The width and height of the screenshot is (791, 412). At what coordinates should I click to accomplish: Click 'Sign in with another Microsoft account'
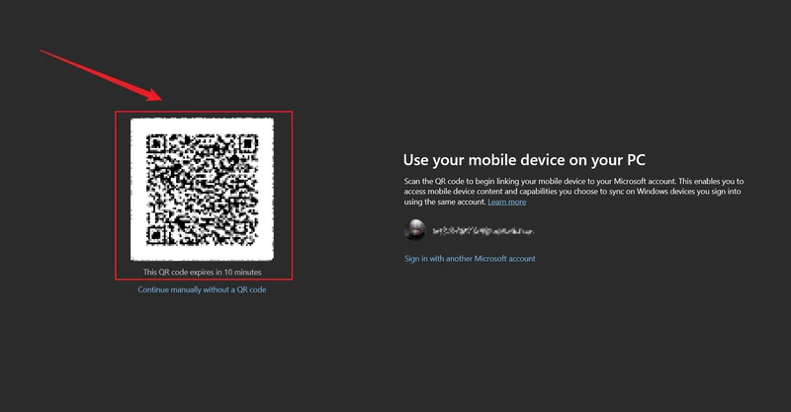pyautogui.click(x=470, y=258)
